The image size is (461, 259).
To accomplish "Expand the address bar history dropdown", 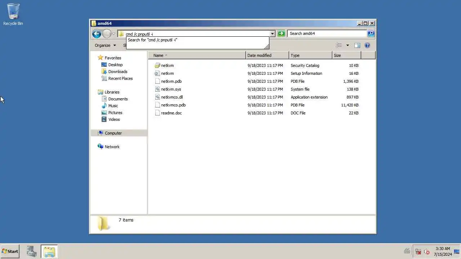I will pos(272,34).
